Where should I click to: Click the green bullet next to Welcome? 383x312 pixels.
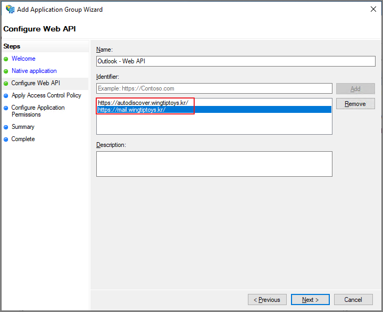(x=6, y=59)
